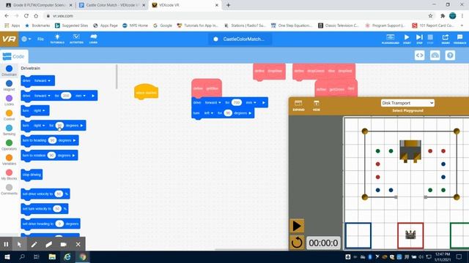Viewport: 469px width, 263px height.
Task: Stop the project with Stop icon
Action: [430, 39]
